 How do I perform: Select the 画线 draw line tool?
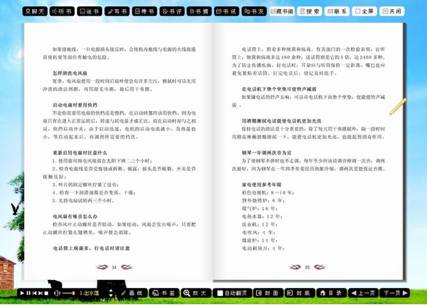point(132,293)
